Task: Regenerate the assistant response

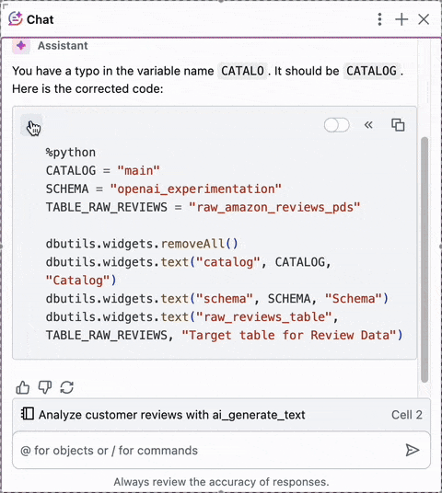Action: [66, 387]
